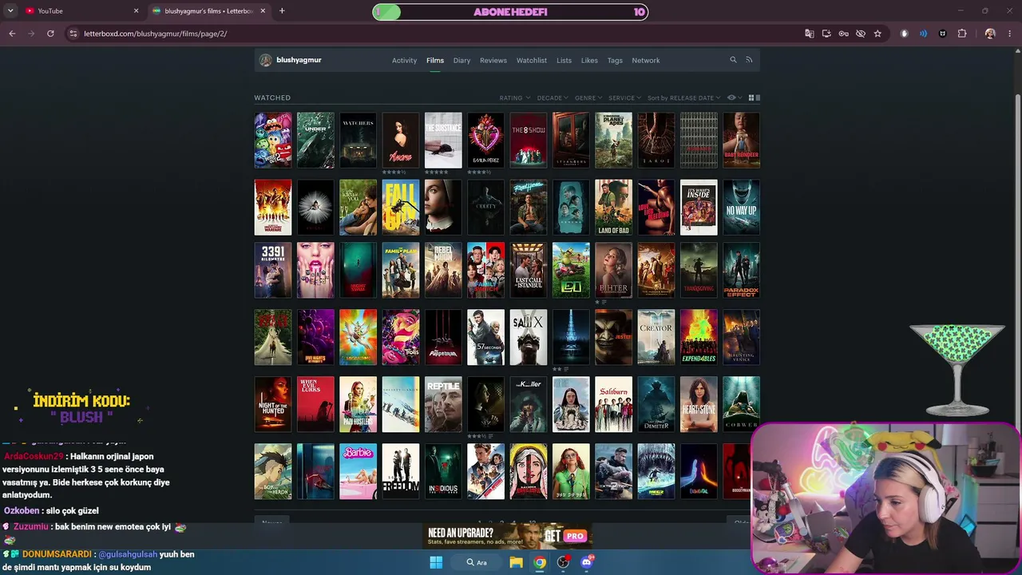Open the Inside Out 2 poster
Viewport: 1022px width, 575px height.
[x=273, y=140]
